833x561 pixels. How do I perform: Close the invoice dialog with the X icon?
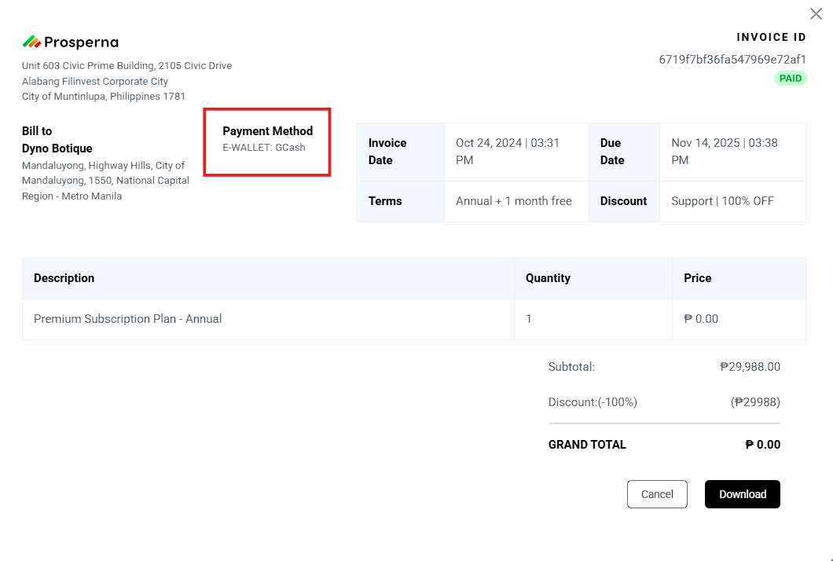coord(816,14)
